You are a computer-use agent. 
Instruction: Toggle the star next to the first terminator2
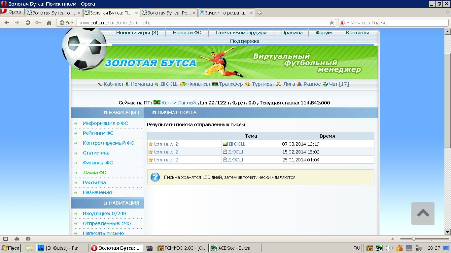151,144
